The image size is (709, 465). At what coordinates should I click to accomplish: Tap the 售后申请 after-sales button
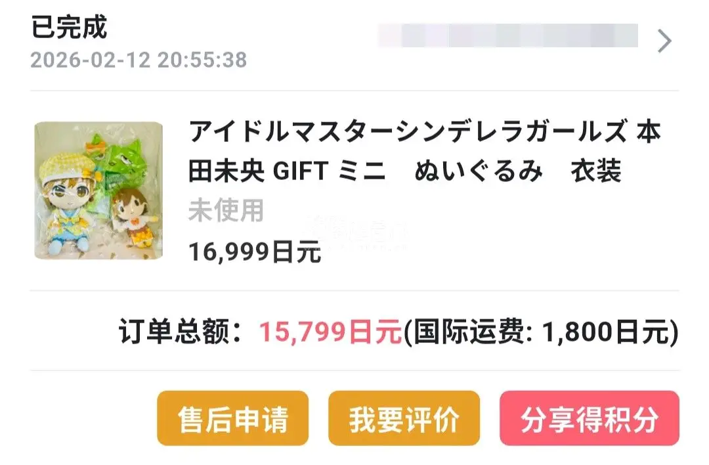233,418
